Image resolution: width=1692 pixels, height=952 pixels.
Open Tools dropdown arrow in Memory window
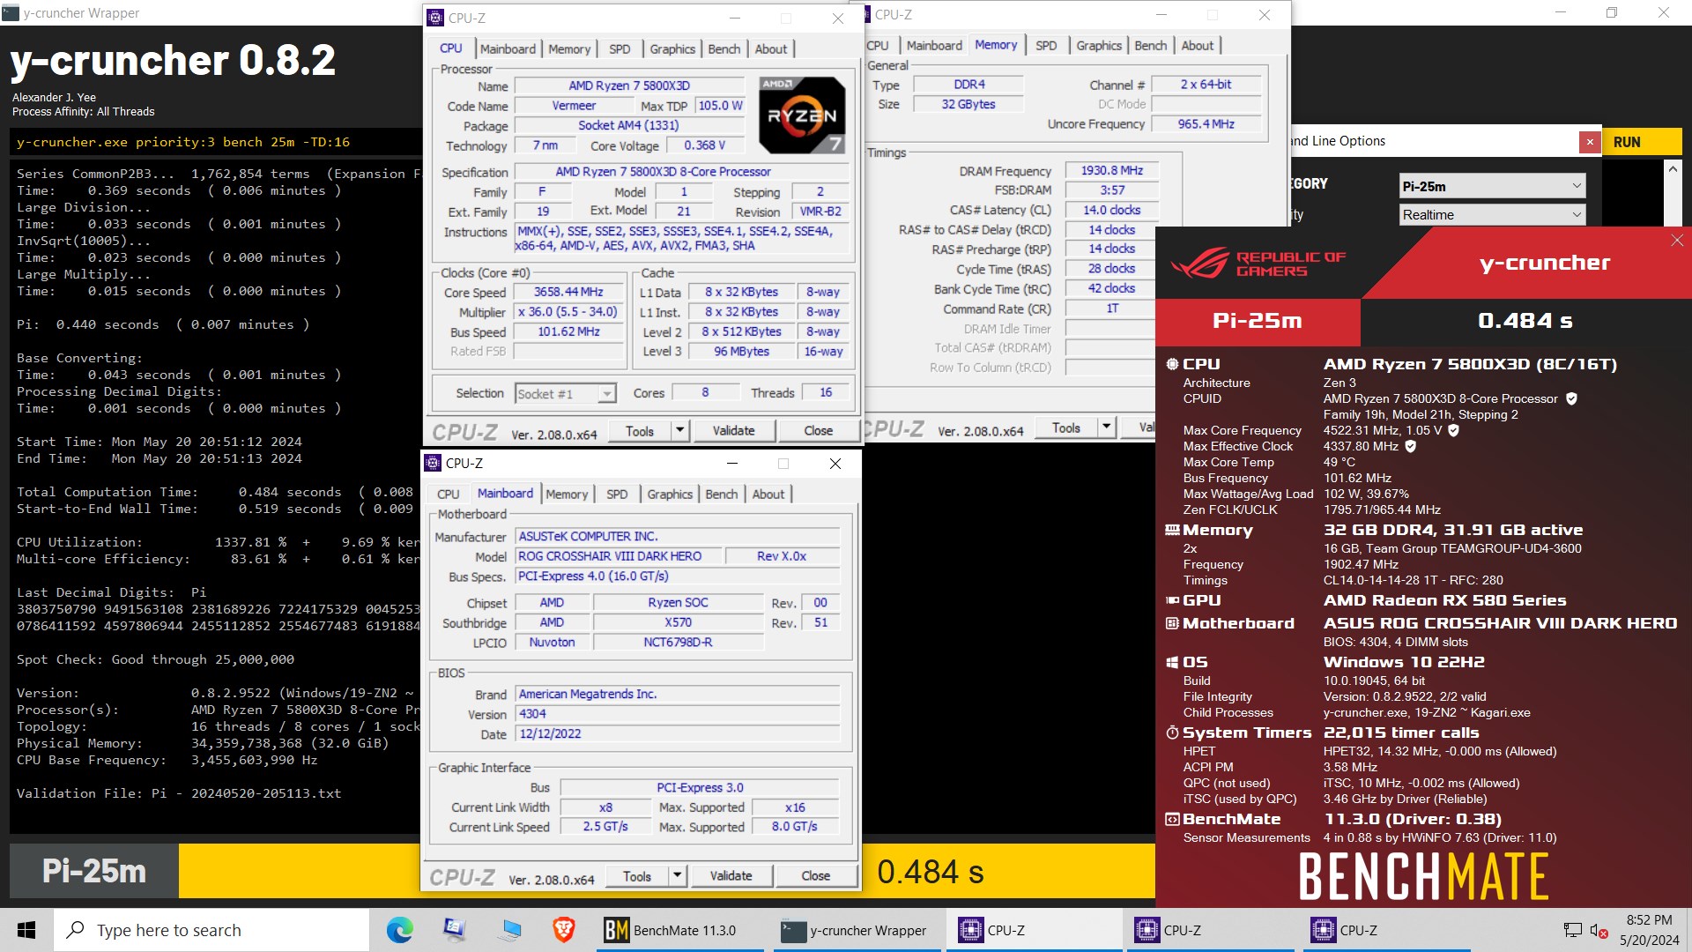click(1106, 427)
